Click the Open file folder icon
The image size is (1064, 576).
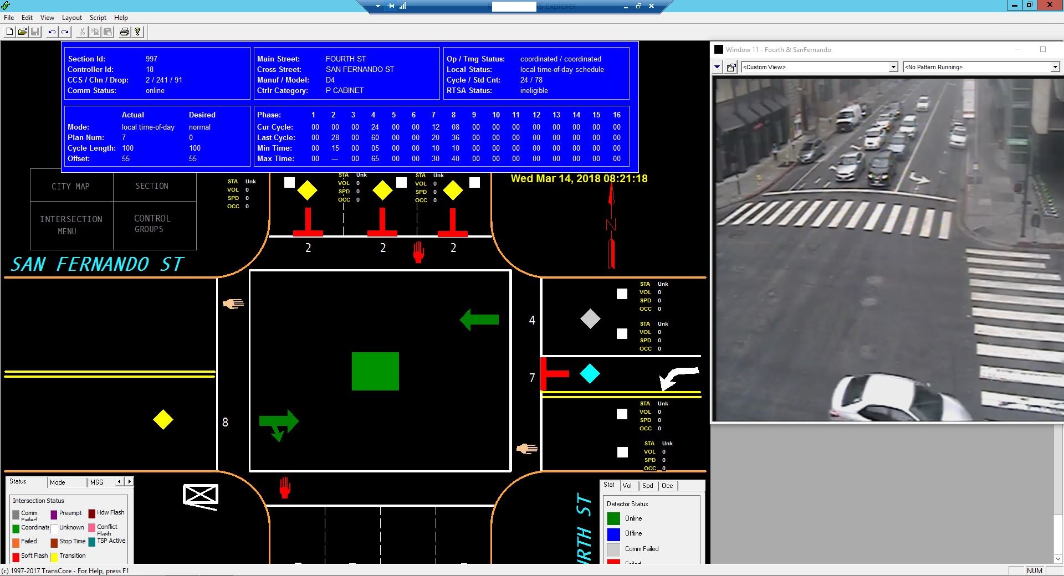[22, 32]
